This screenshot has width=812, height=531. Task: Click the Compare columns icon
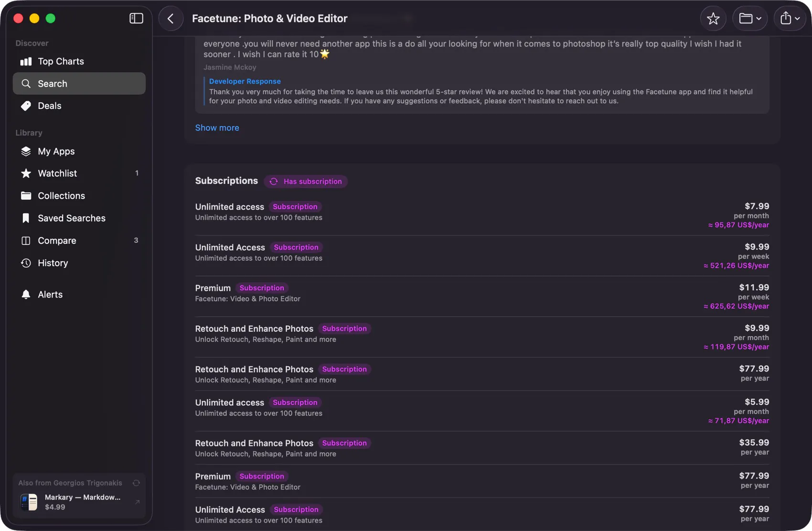pyautogui.click(x=26, y=241)
